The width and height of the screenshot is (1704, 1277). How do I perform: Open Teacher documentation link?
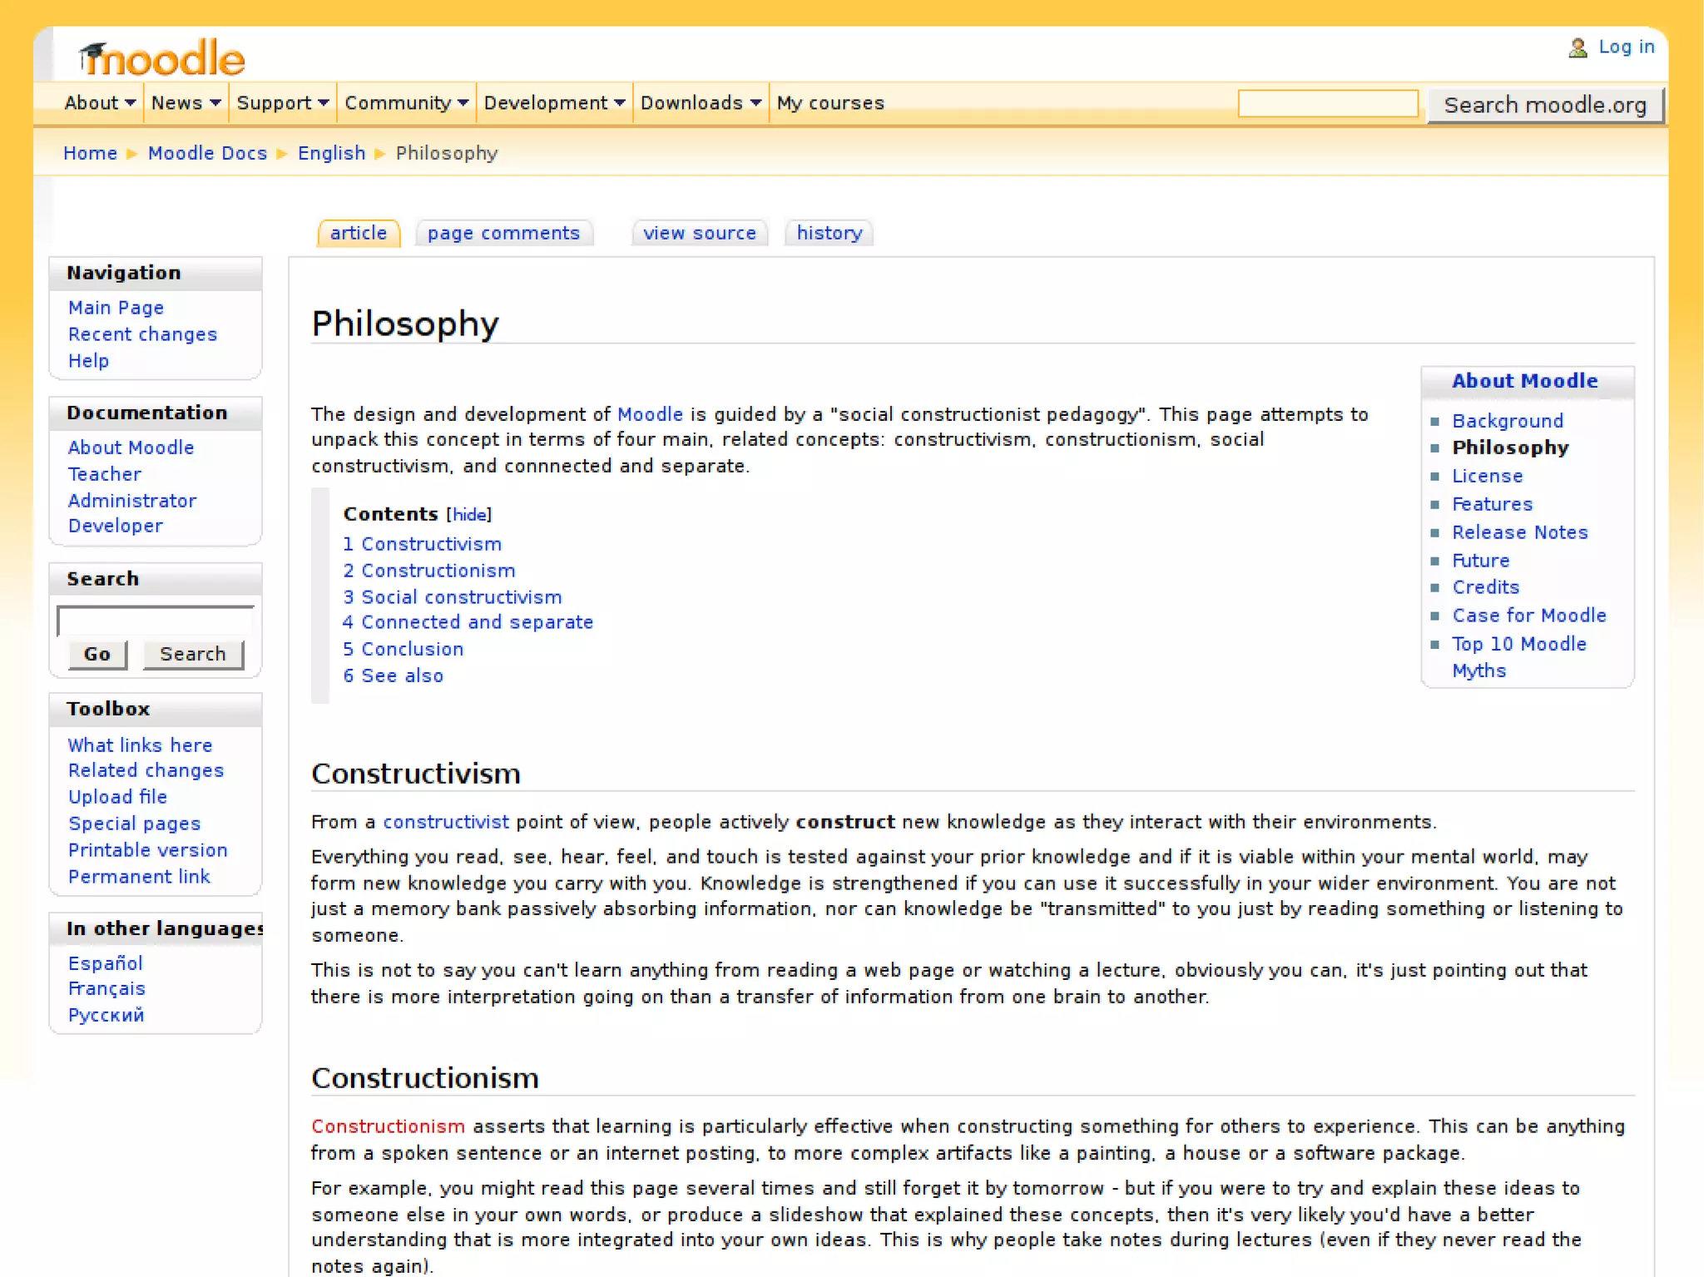click(104, 474)
